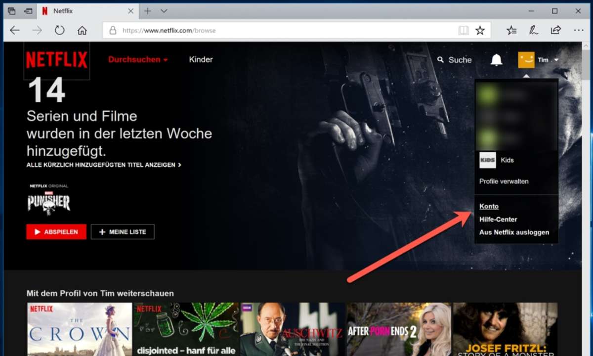Click the Punisher title logo
593x356 pixels.
point(48,202)
